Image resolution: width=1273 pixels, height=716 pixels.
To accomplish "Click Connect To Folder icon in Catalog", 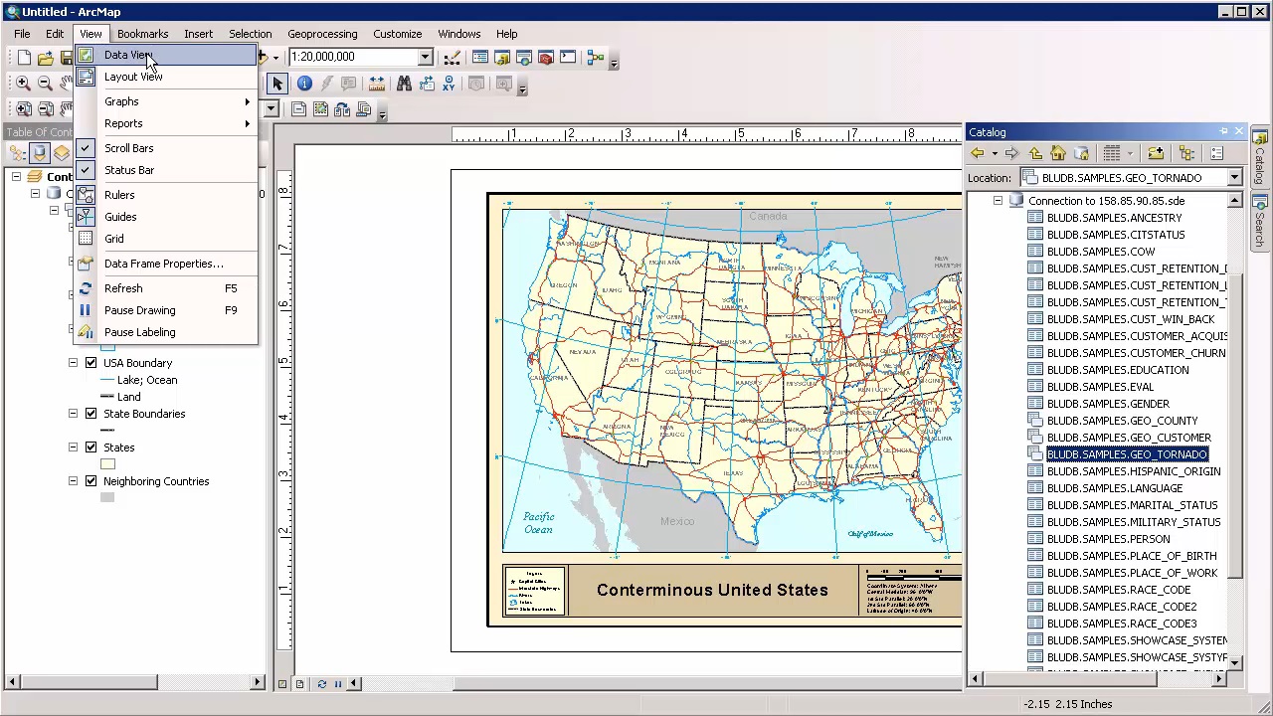I will coord(1156,154).
